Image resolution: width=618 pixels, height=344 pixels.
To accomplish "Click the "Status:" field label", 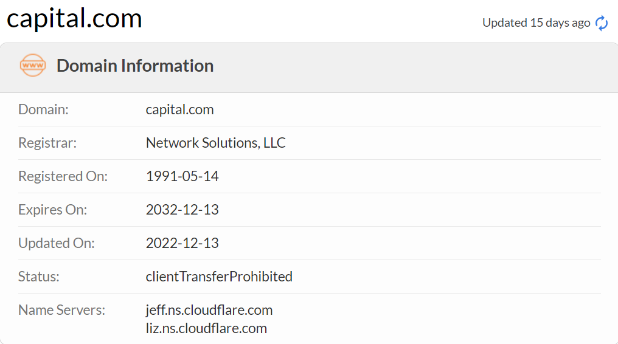I will coord(39,277).
